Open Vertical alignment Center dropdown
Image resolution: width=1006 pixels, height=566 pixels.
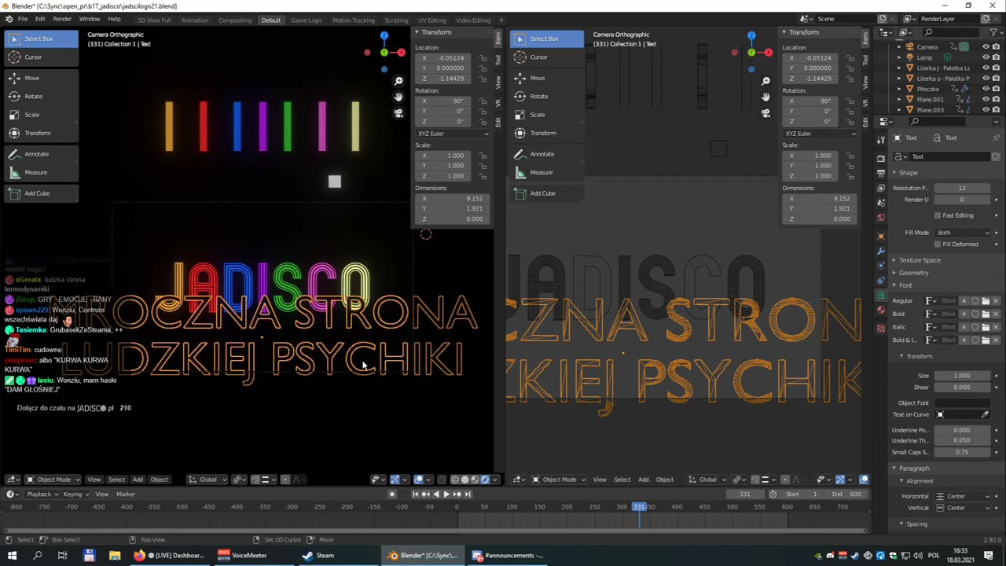click(x=964, y=508)
